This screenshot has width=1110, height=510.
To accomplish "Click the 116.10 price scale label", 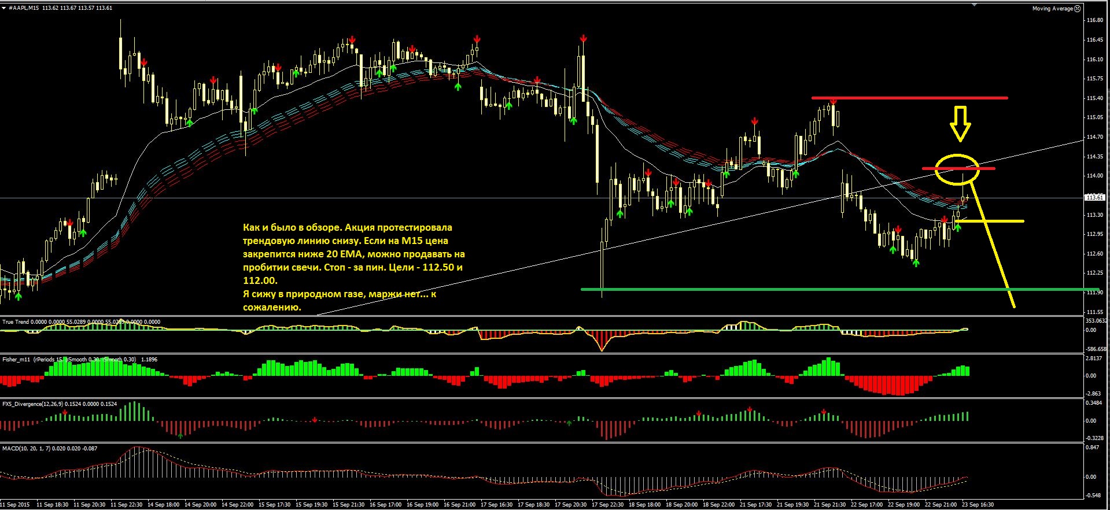I will click(1095, 60).
